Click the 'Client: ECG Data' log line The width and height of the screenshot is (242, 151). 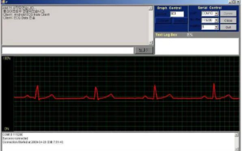point(19,18)
